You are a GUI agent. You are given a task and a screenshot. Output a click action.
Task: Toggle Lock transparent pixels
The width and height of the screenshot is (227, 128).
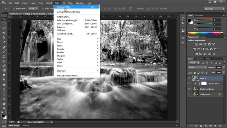[x=195, y=73]
